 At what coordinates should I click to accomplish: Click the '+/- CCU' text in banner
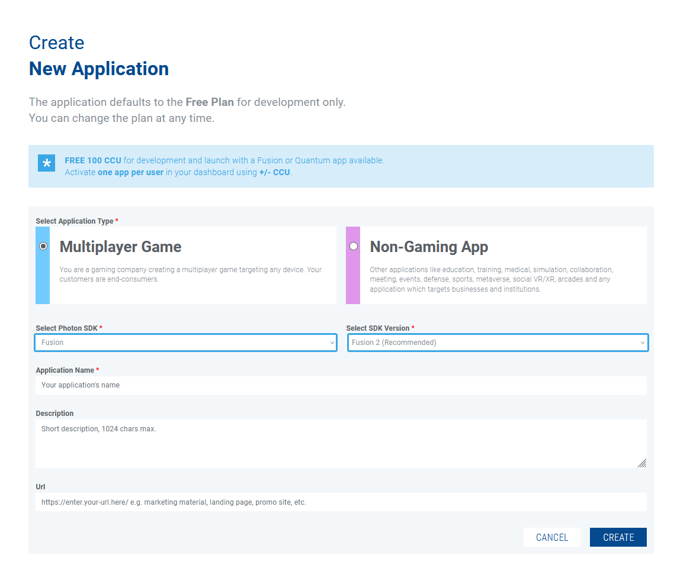click(x=274, y=173)
